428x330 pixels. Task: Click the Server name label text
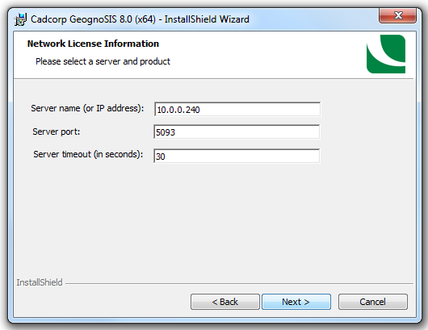87,108
